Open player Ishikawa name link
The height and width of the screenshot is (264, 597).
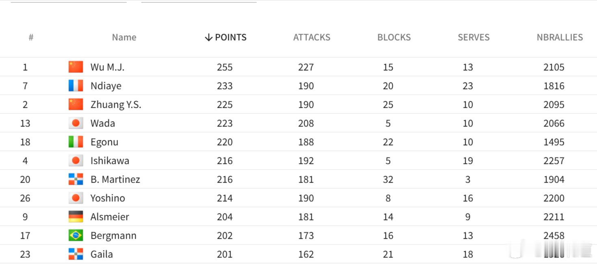110,161
